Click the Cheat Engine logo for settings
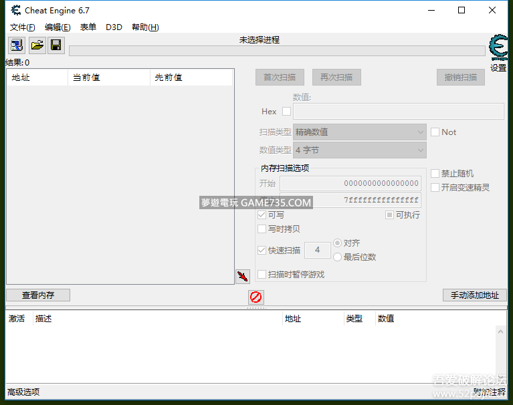 [x=498, y=47]
